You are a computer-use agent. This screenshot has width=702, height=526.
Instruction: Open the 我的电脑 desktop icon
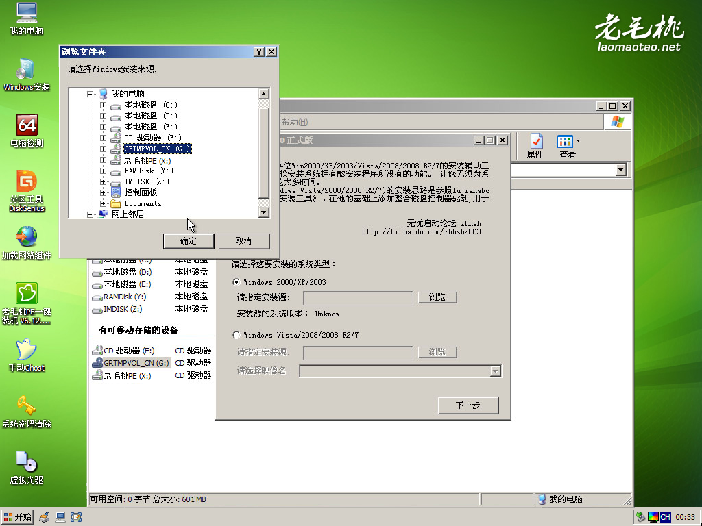27,18
